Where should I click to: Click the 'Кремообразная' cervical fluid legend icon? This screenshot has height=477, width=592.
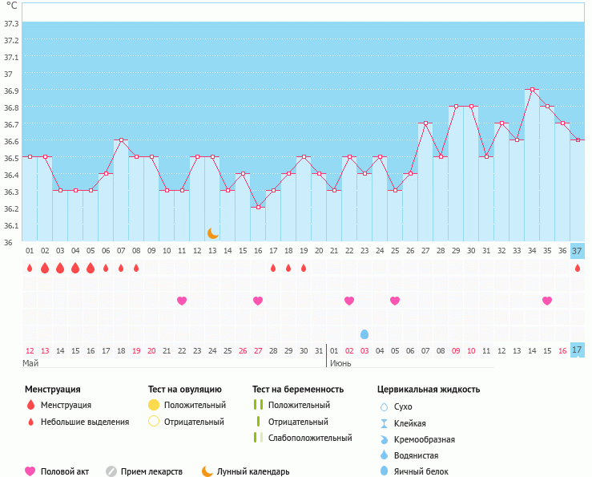click(x=384, y=439)
